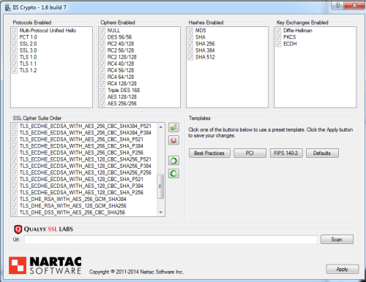
Task: Apply the Best Practices template
Action: click(x=209, y=153)
